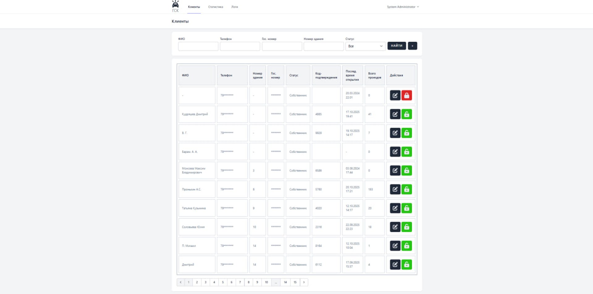Click the red lock icon in first row
593x294 pixels.
(x=406, y=95)
